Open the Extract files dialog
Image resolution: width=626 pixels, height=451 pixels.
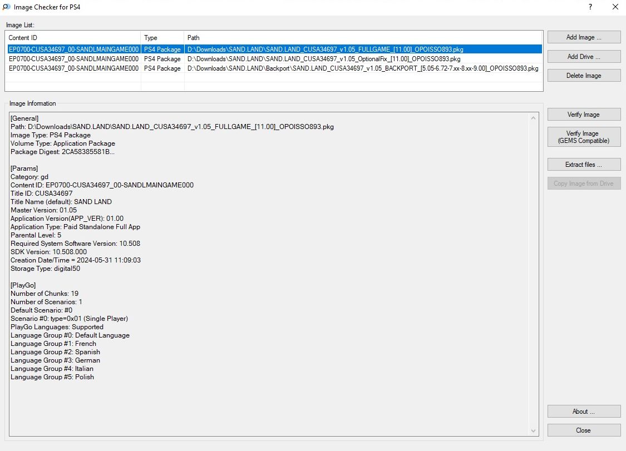click(584, 165)
